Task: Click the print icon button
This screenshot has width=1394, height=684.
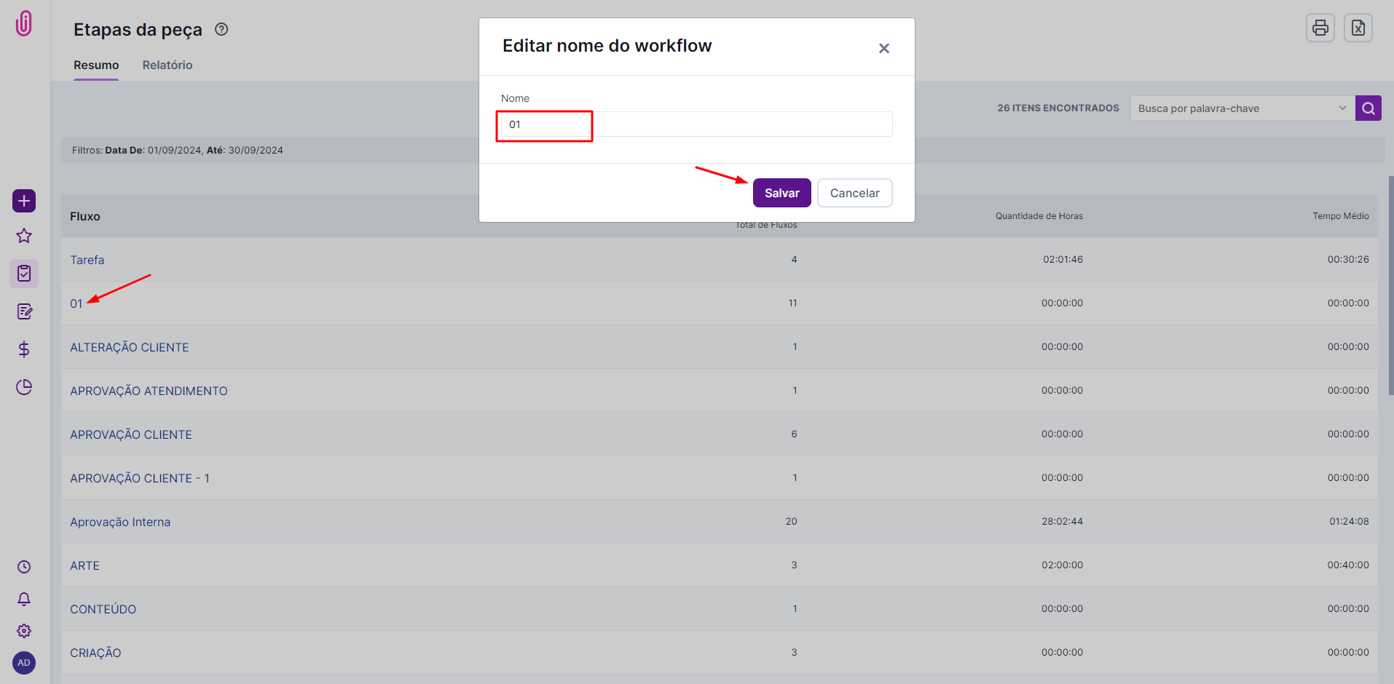Action: [x=1320, y=28]
